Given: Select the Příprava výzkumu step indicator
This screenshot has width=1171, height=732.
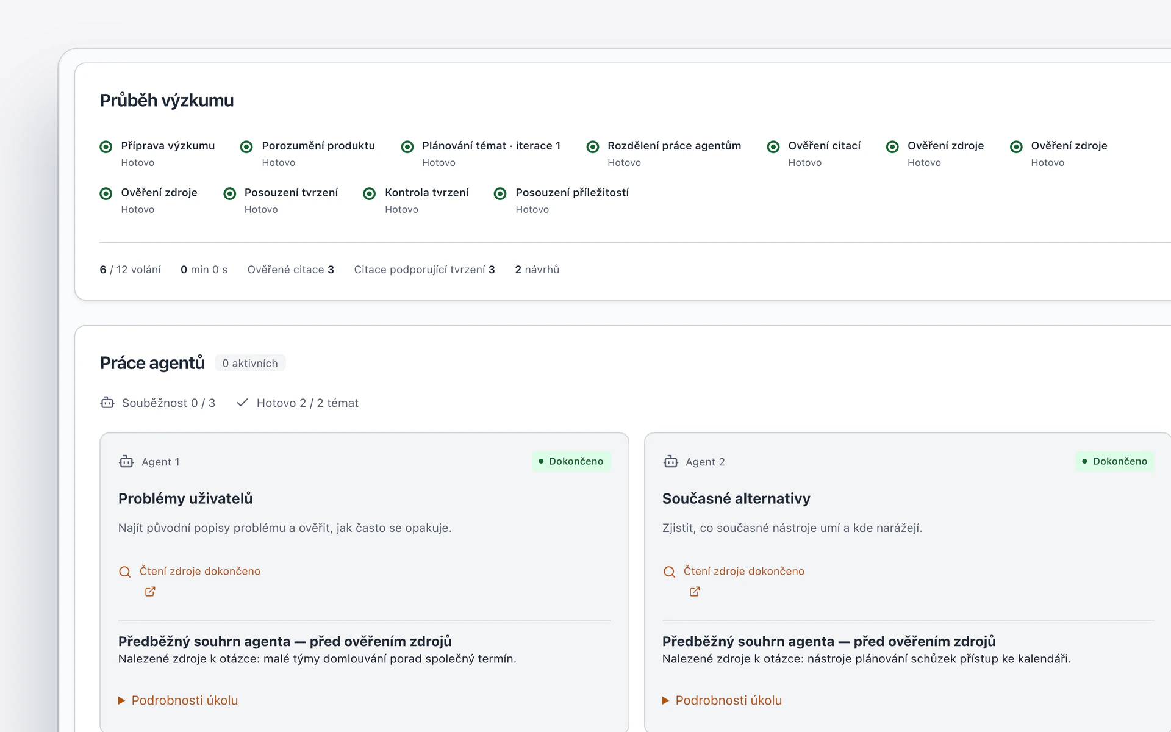Looking at the screenshot, I should pyautogui.click(x=106, y=146).
